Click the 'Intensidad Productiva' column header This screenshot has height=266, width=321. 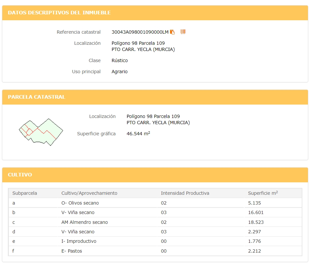185,193
